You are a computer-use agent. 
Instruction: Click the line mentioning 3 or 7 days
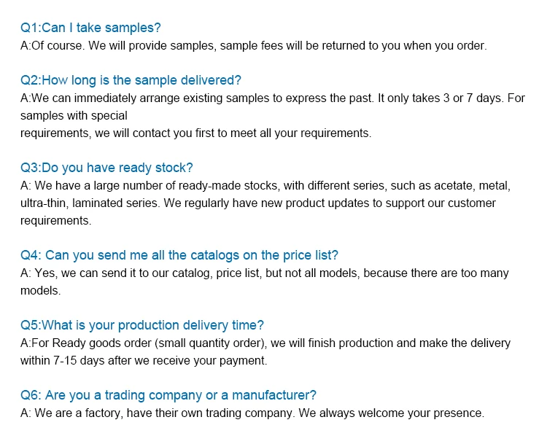coord(273,98)
